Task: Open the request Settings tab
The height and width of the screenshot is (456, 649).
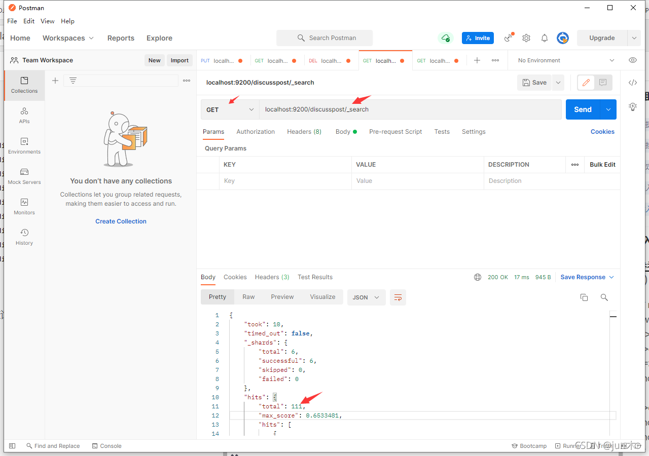Action: click(x=474, y=132)
